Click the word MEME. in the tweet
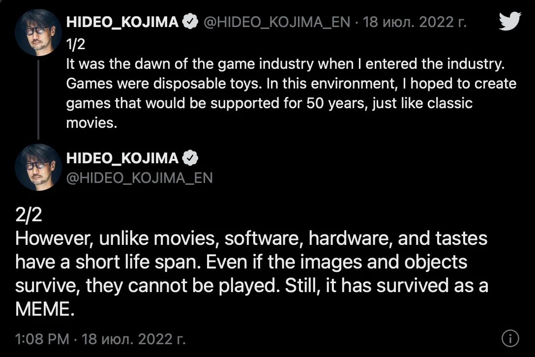 [x=45, y=309]
